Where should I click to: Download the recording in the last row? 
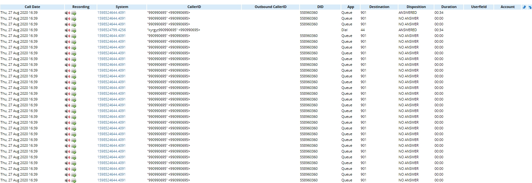74,181
